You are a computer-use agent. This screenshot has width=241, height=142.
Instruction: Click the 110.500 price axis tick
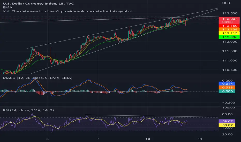coord(230,70)
